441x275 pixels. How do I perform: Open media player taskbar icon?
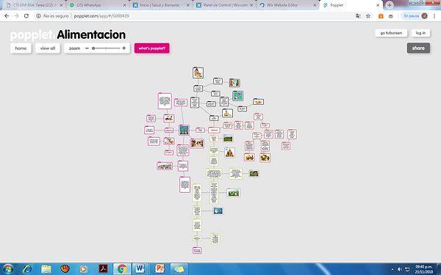point(83,269)
